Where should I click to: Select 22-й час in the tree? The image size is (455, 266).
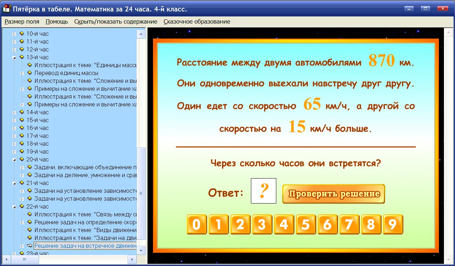click(x=38, y=206)
